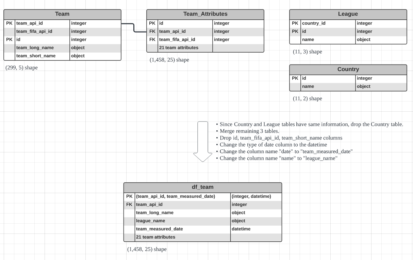Select team_measured_date row with datetime type

tap(159, 229)
